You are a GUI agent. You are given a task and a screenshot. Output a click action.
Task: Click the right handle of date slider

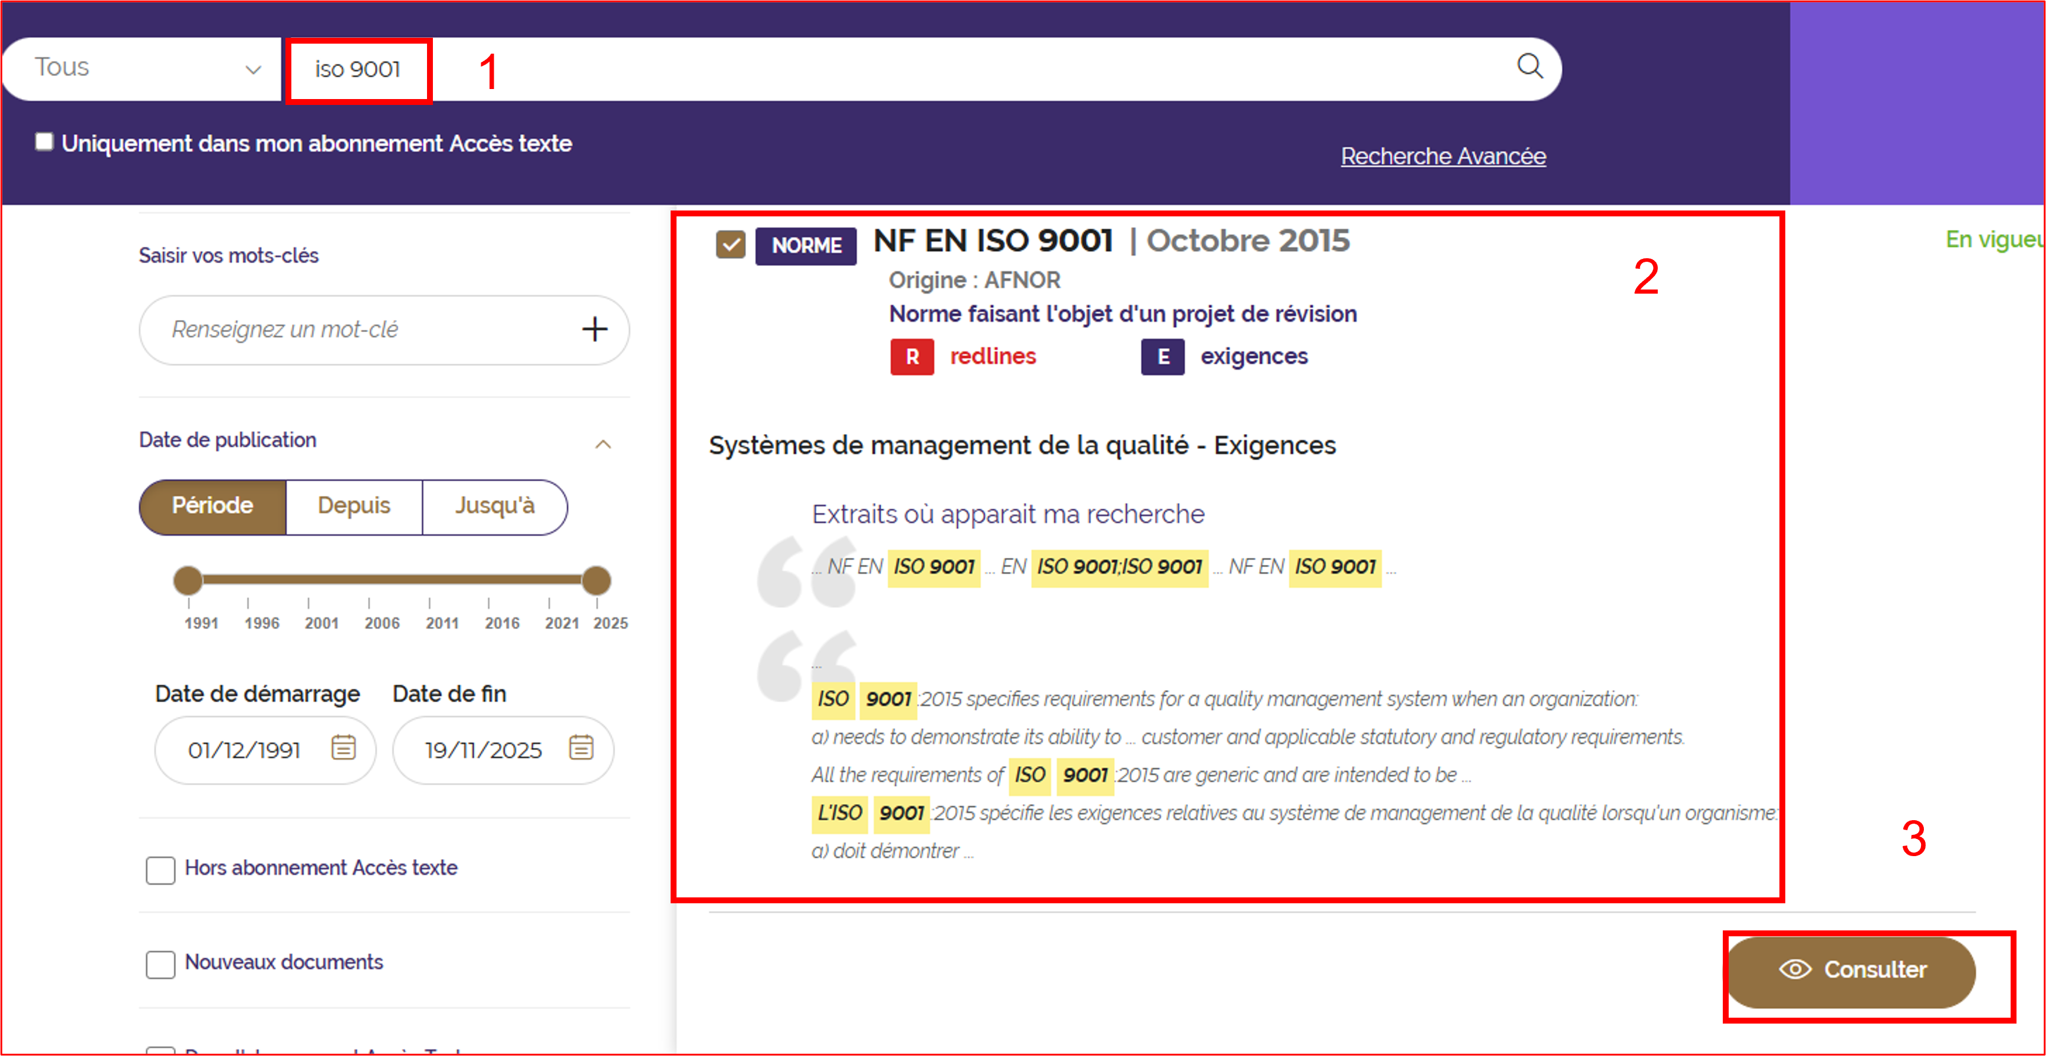click(x=596, y=580)
